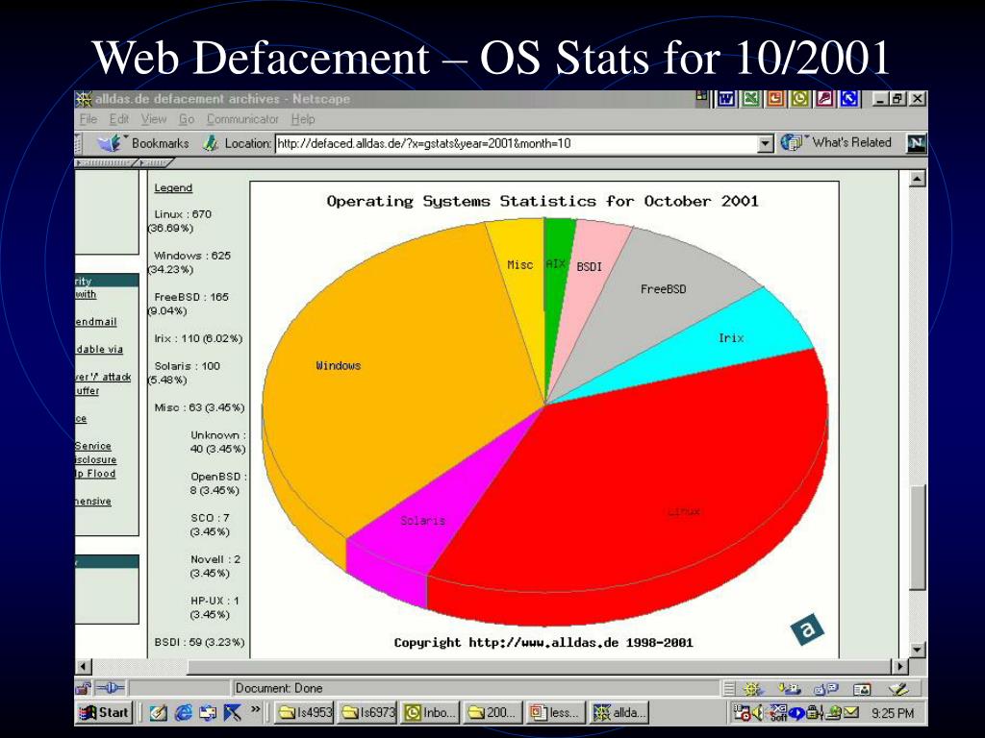Open Composer from the component bar
Viewport: 985px width, 738px height.
pyautogui.click(x=899, y=689)
